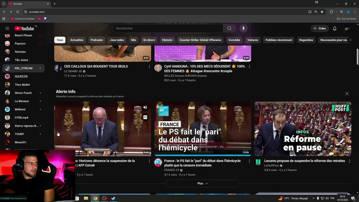Open Comme à la maison bookmark
This screenshot has width=359, height=202.
click(23, 19)
